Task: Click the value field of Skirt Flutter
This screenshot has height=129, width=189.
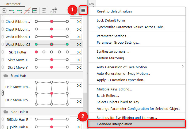Action: coord(76,52)
